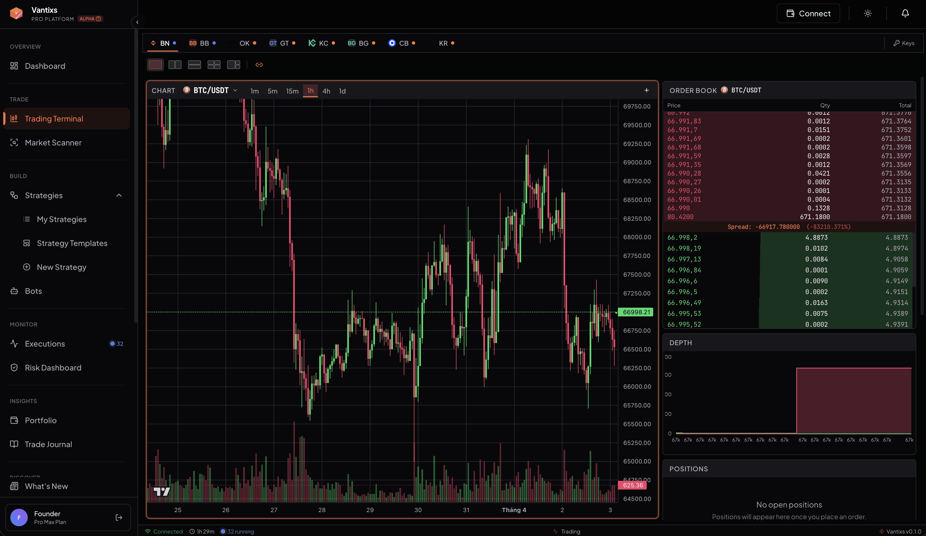Screen dimensions: 926x536
Task: Collapse the sidebar with arrow button
Action: [x=137, y=22]
